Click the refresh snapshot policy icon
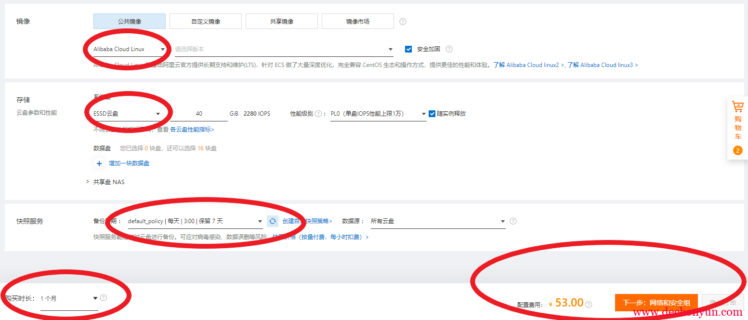 pos(273,221)
